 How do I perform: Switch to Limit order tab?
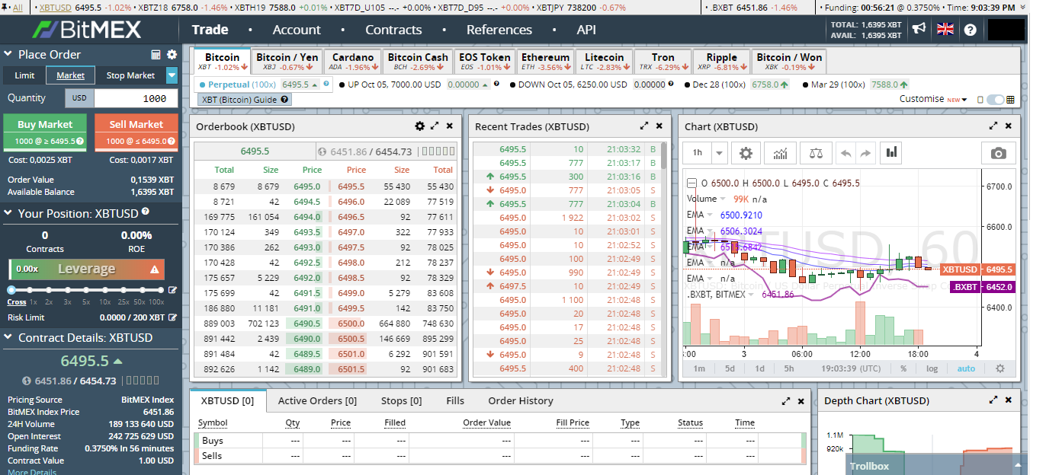tap(24, 75)
